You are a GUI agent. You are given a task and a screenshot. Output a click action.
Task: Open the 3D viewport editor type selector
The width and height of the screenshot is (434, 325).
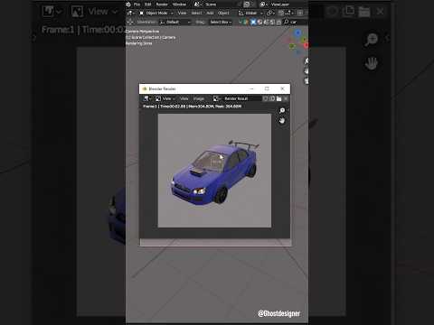130,13
